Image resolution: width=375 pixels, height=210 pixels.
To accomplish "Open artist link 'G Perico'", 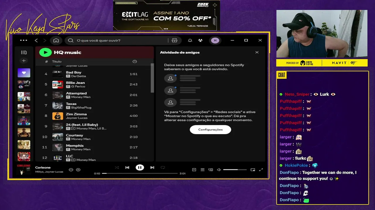I will pyautogui.click(x=78, y=87).
